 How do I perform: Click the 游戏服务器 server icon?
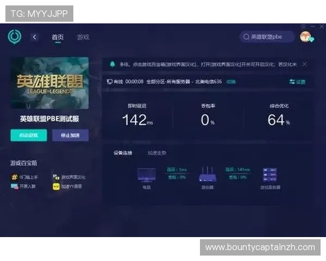[x=270, y=175]
